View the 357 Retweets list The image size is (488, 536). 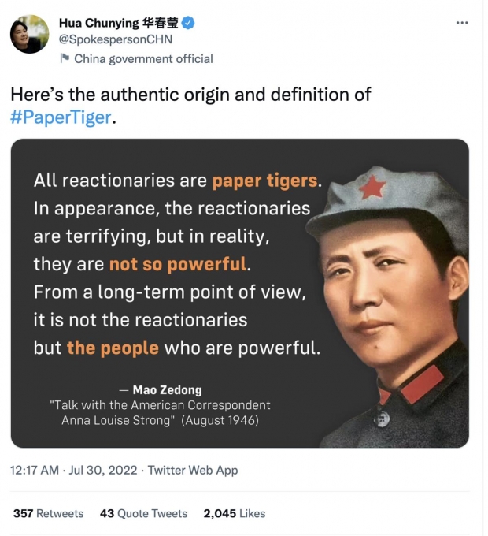tap(48, 513)
